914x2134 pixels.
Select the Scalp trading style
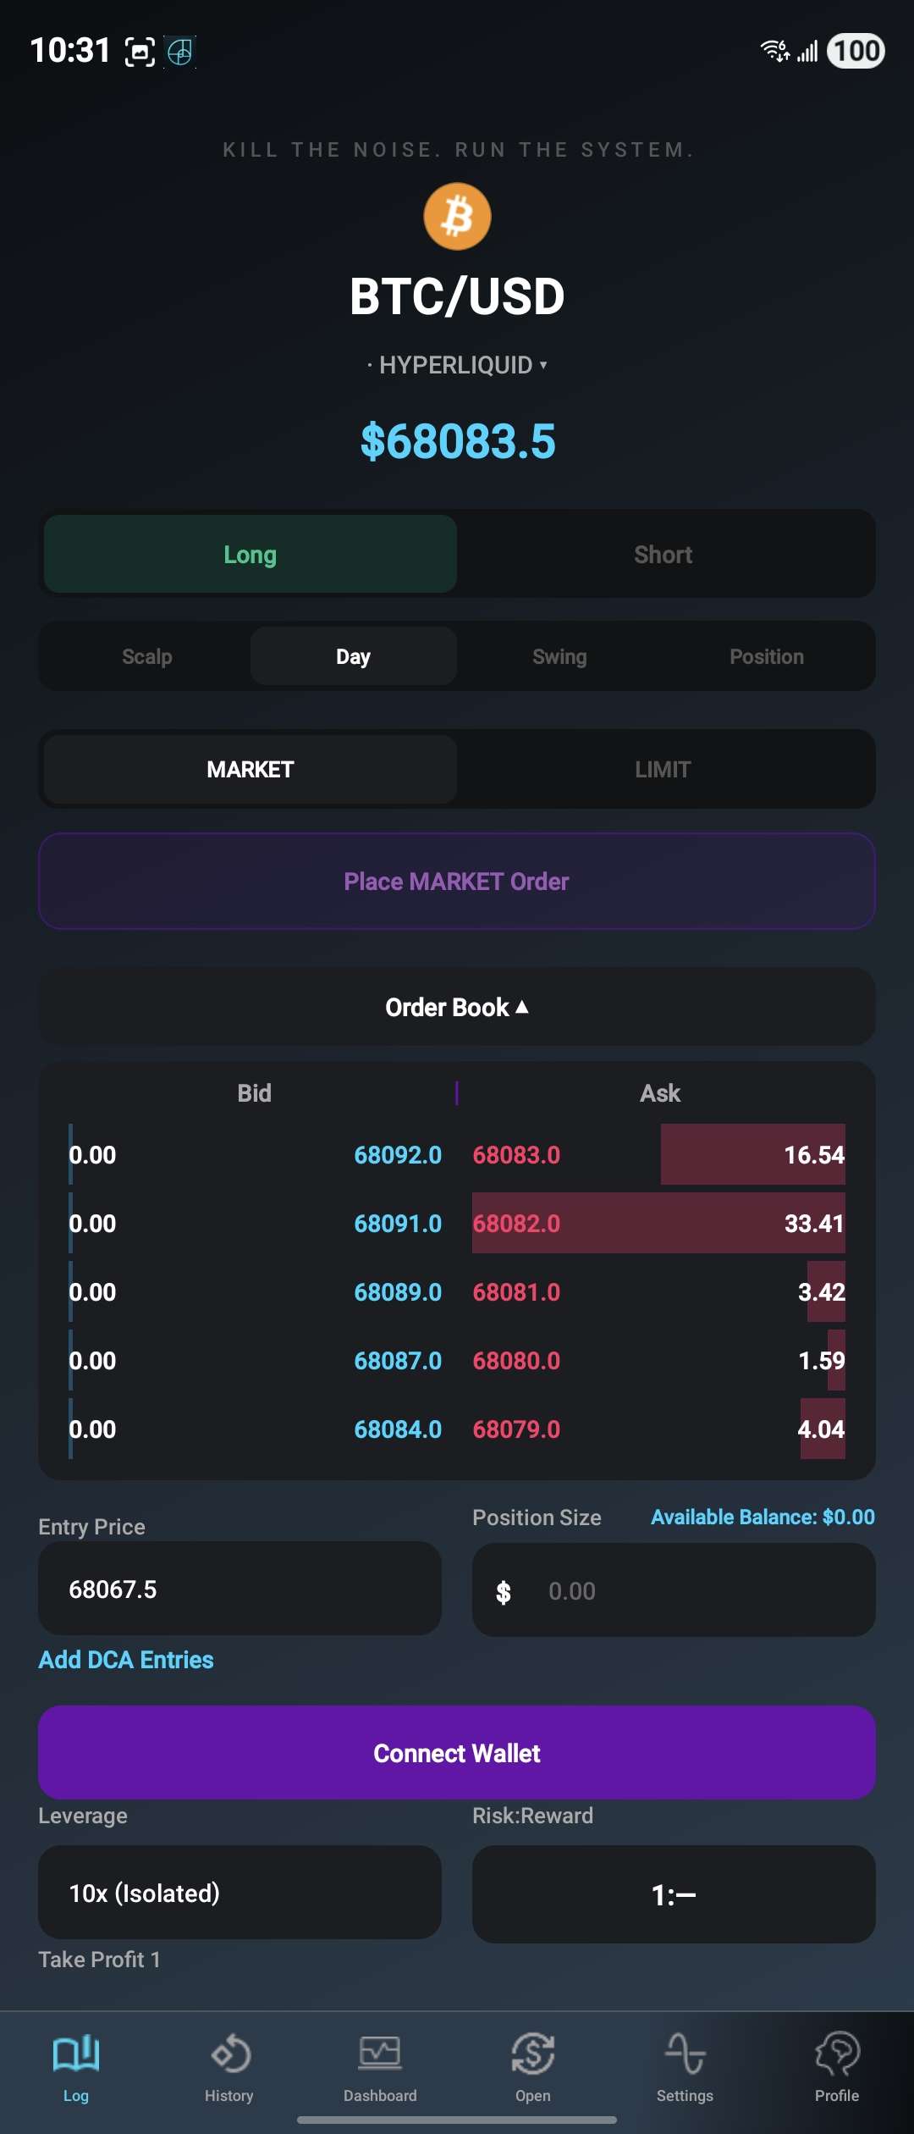(146, 655)
